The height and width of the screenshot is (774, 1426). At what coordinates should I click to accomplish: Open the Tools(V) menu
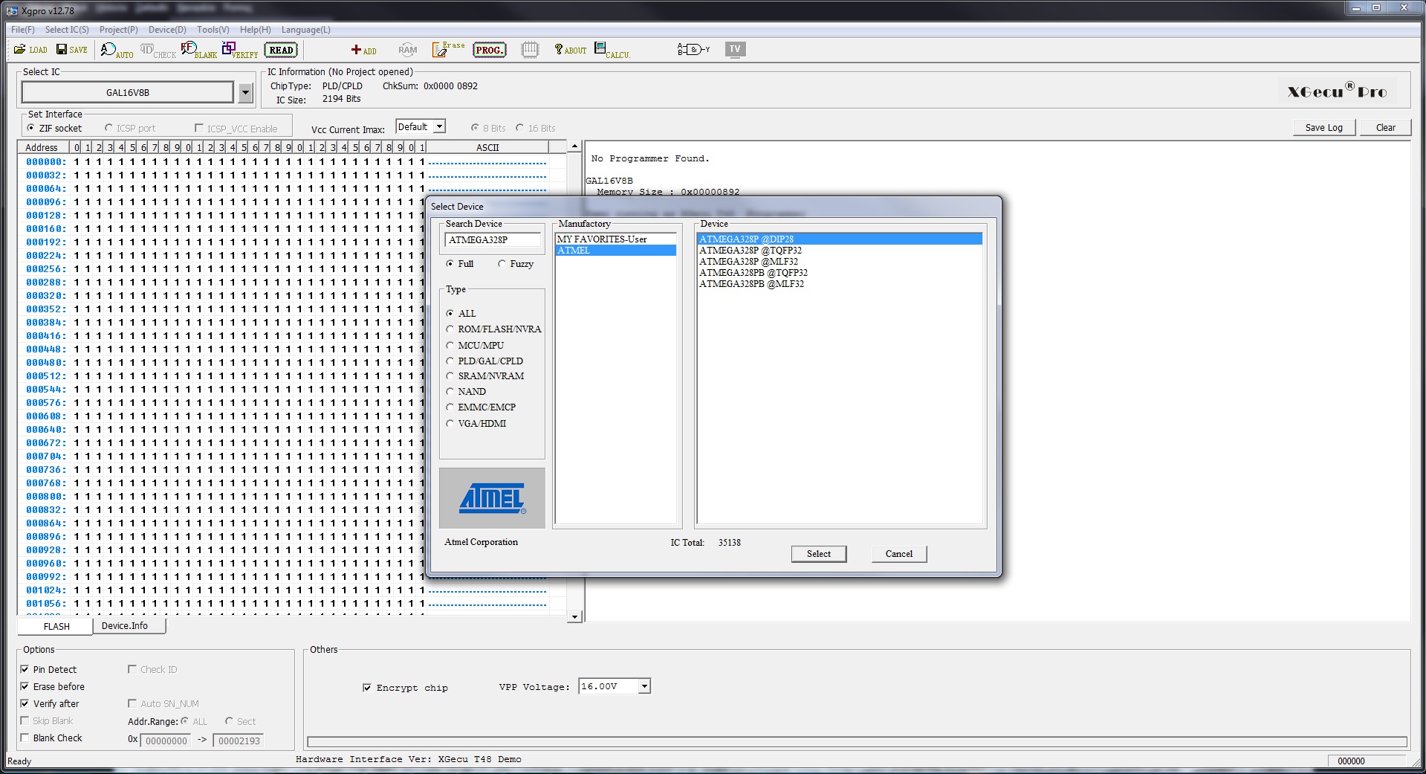click(213, 30)
